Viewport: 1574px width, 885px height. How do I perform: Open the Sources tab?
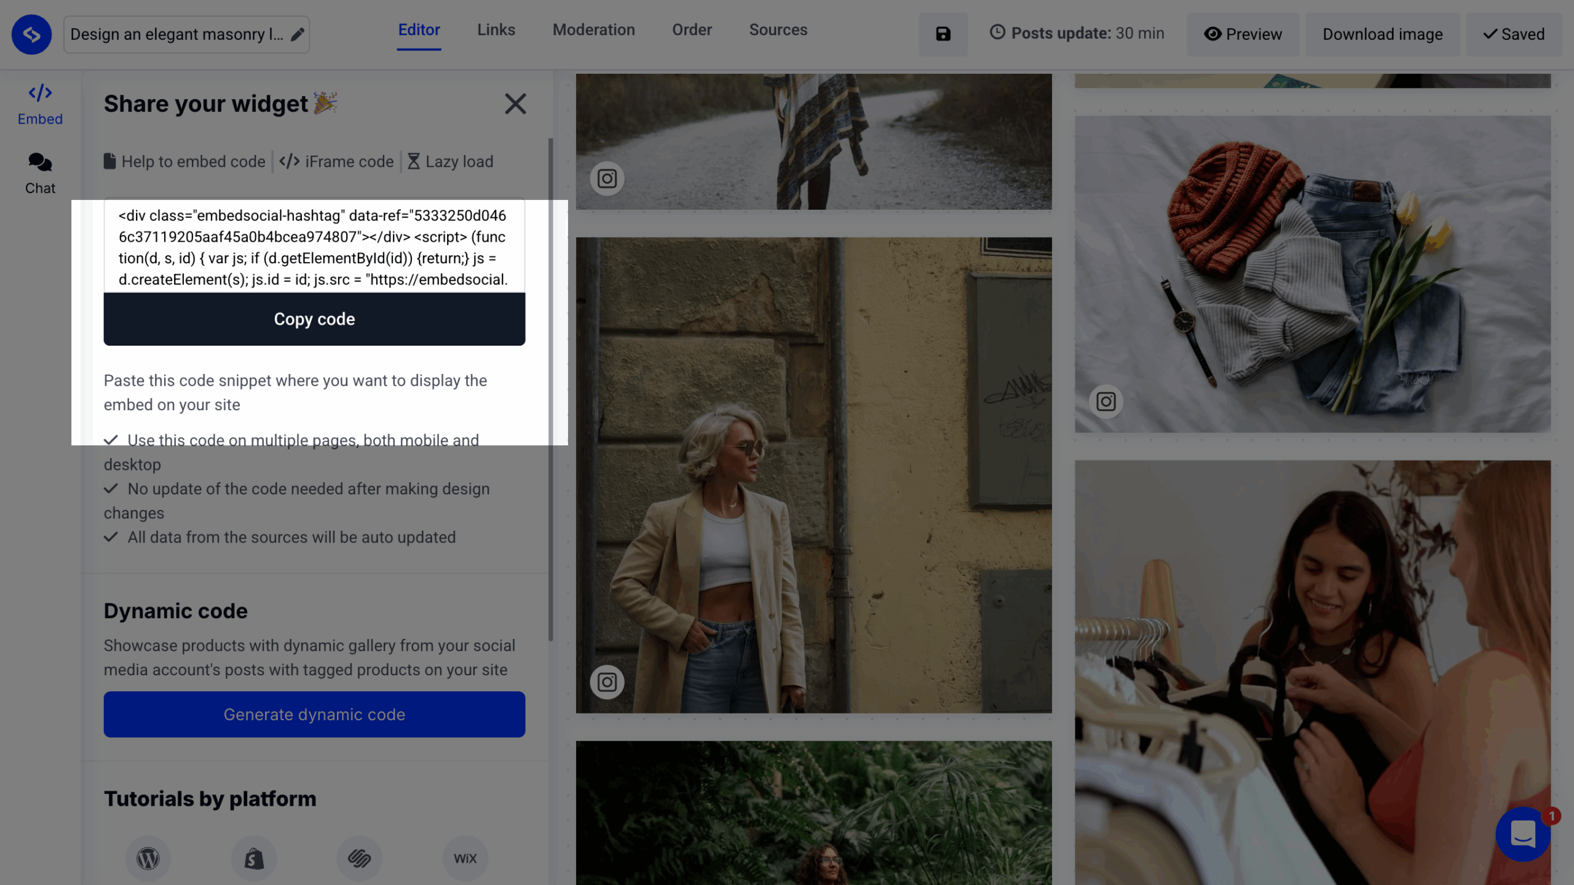click(778, 30)
